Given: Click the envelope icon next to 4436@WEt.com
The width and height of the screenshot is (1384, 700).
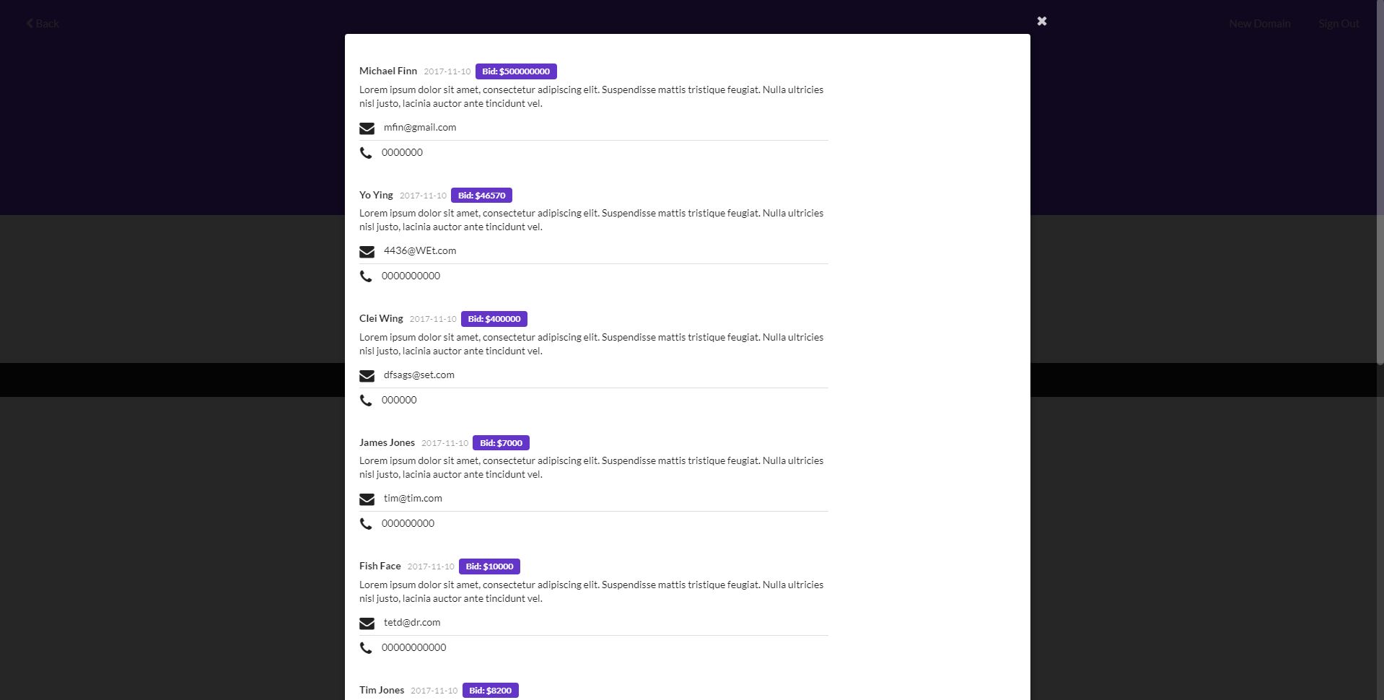Looking at the screenshot, I should [367, 252].
